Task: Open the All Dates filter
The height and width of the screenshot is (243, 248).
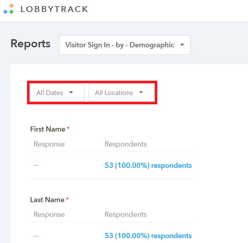Action: click(x=57, y=92)
